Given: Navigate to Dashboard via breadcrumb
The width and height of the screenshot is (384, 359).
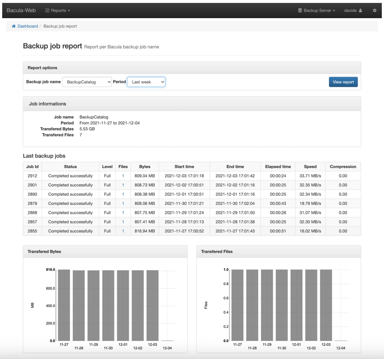Looking at the screenshot, I should click(28, 26).
